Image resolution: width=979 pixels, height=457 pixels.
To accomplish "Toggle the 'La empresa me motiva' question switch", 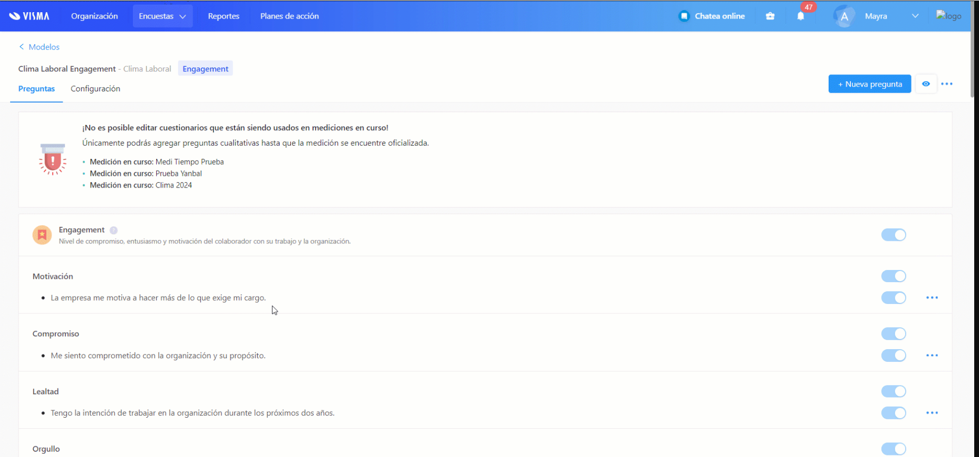I will coord(893,298).
